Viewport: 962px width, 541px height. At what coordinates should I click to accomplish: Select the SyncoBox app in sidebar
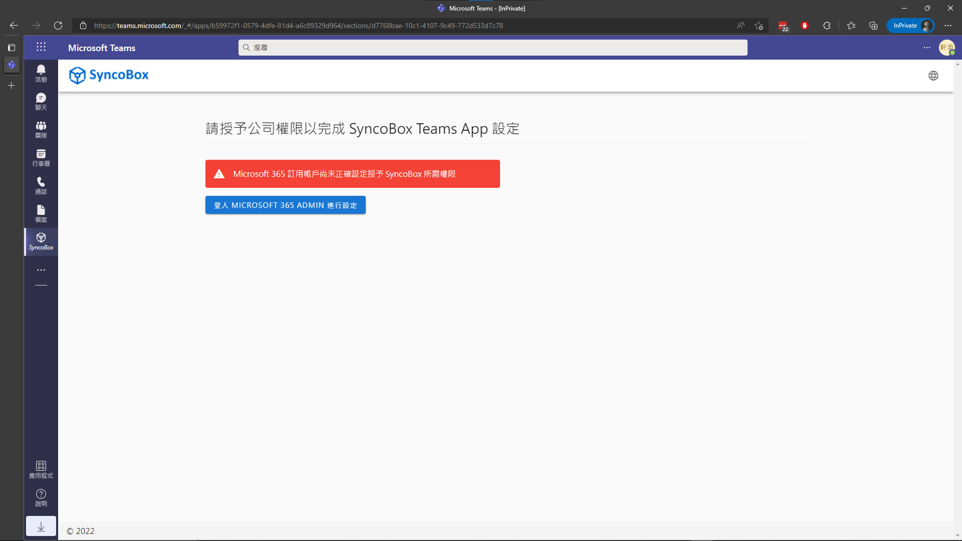[41, 241]
